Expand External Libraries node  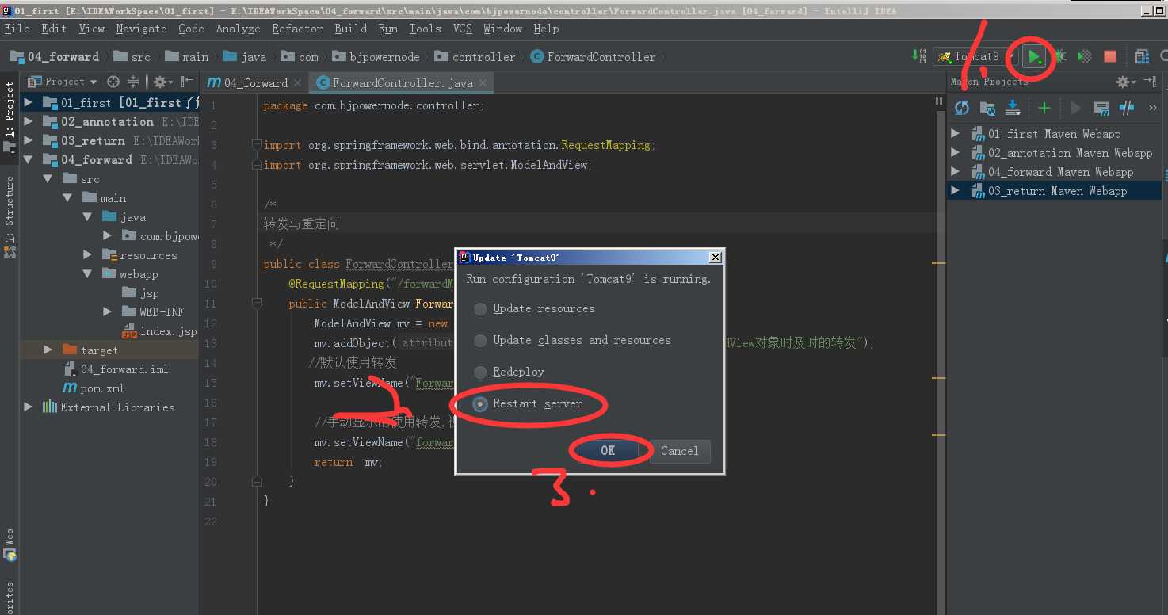click(29, 407)
